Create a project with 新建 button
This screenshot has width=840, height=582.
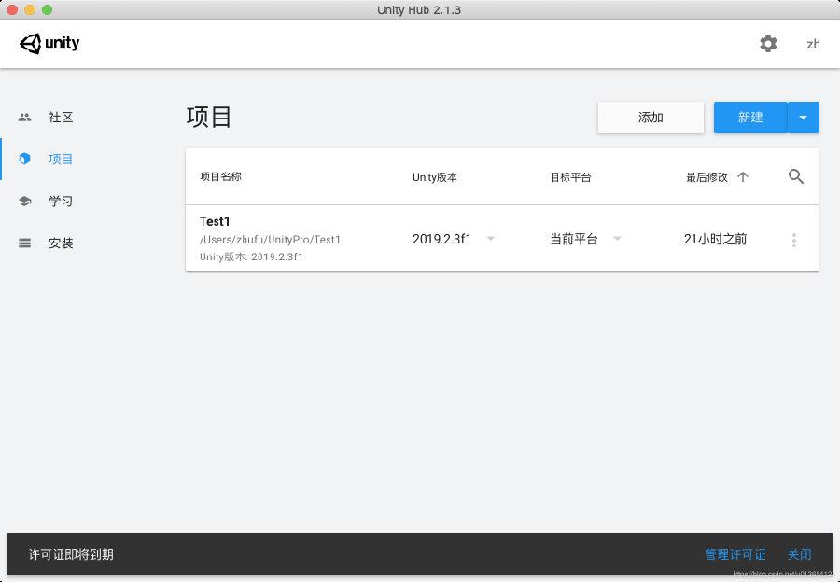[x=750, y=118]
